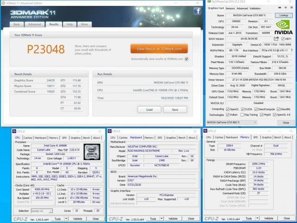
Task: Toggle the PhysX checkbox
Action: (x=262, y=115)
